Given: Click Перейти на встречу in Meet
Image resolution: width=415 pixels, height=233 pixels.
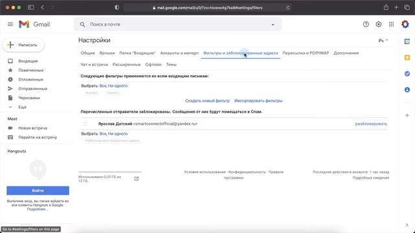Looking at the screenshot, I should (38, 137).
